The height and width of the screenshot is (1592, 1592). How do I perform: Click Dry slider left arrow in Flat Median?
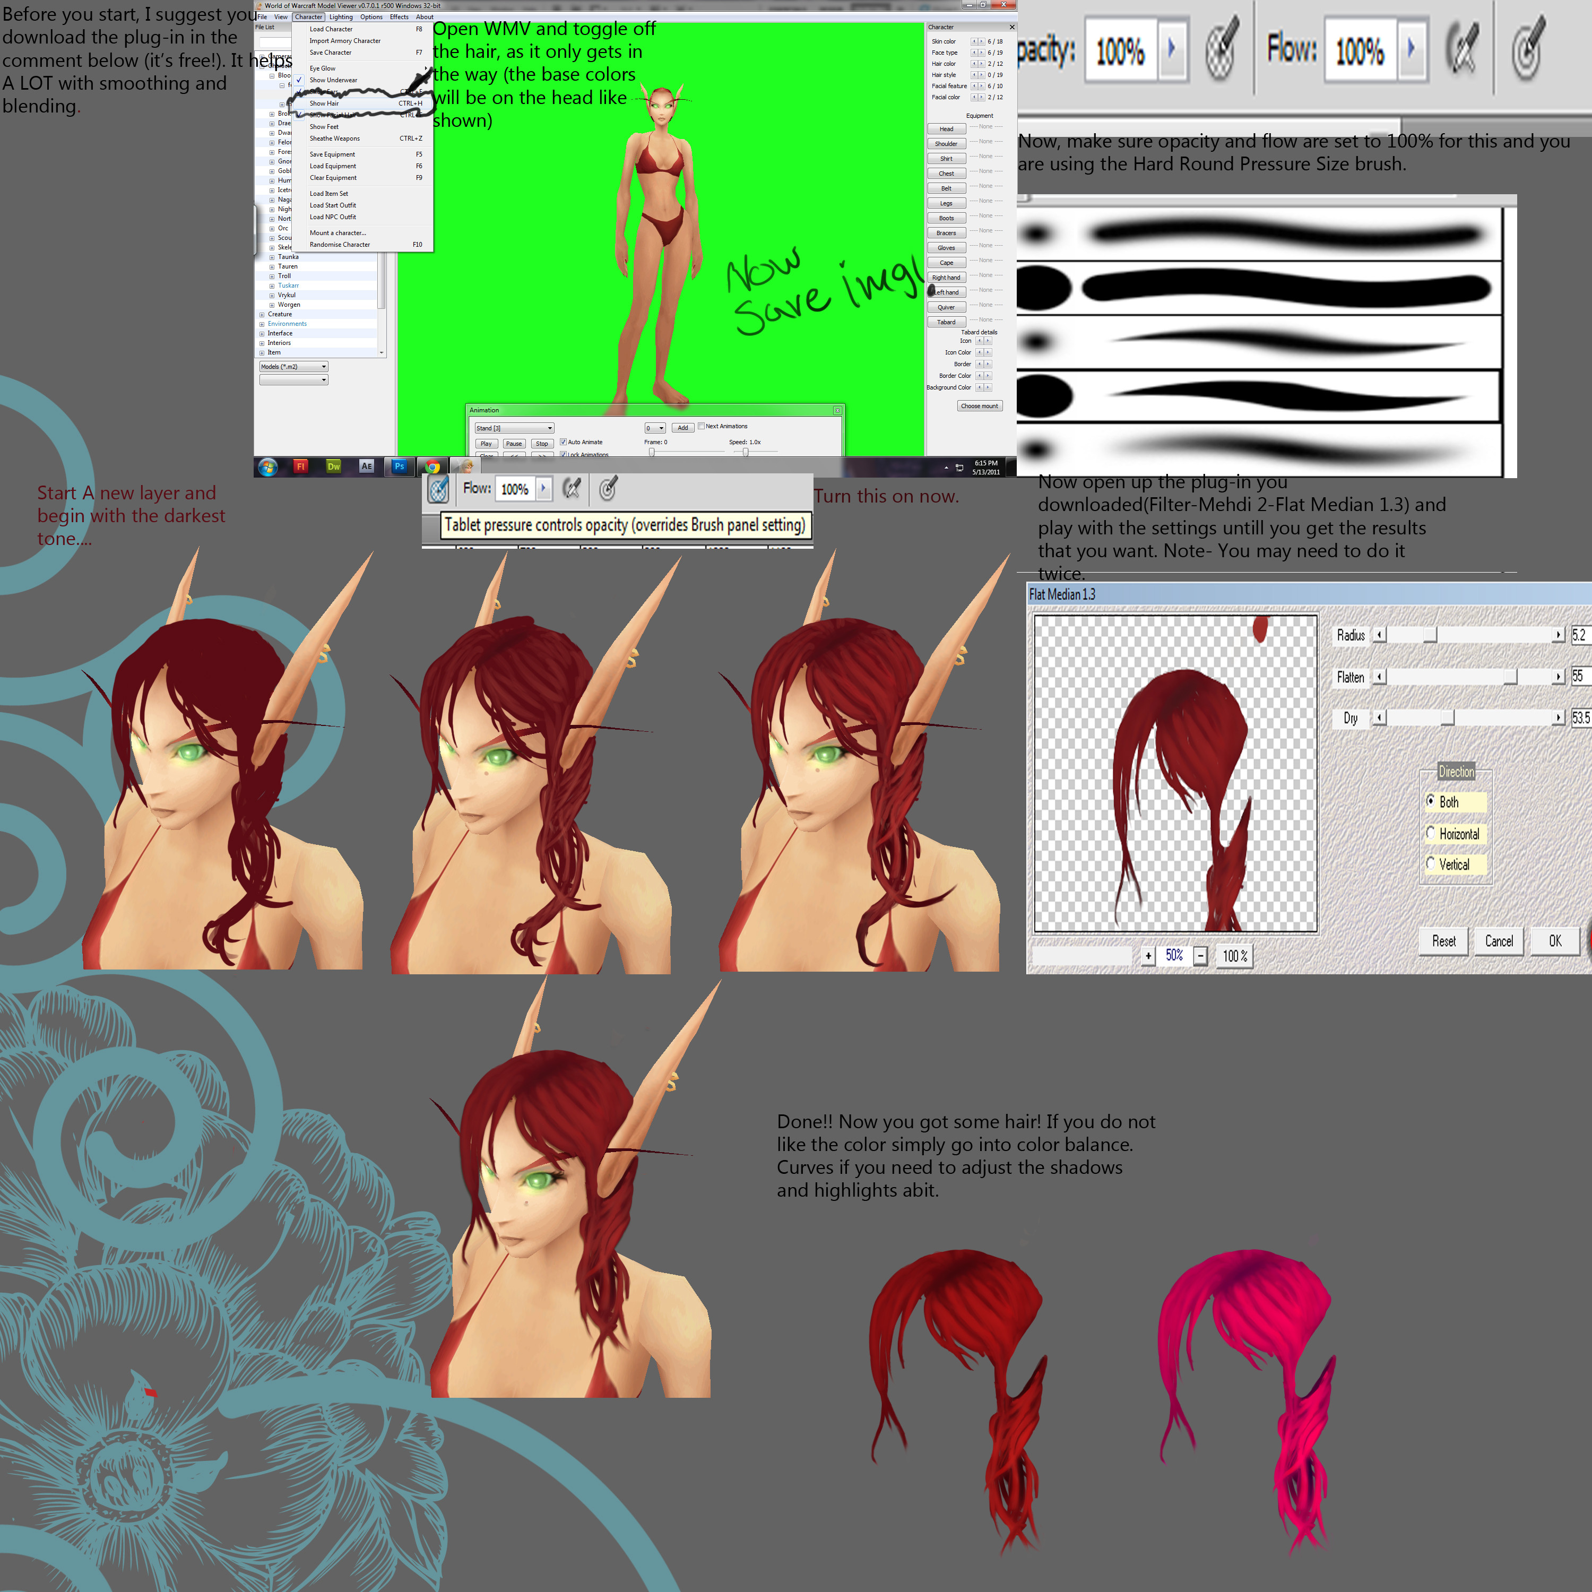tap(1380, 717)
